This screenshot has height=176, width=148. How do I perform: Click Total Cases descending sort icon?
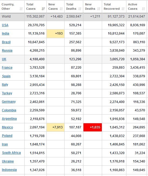(43, 9)
